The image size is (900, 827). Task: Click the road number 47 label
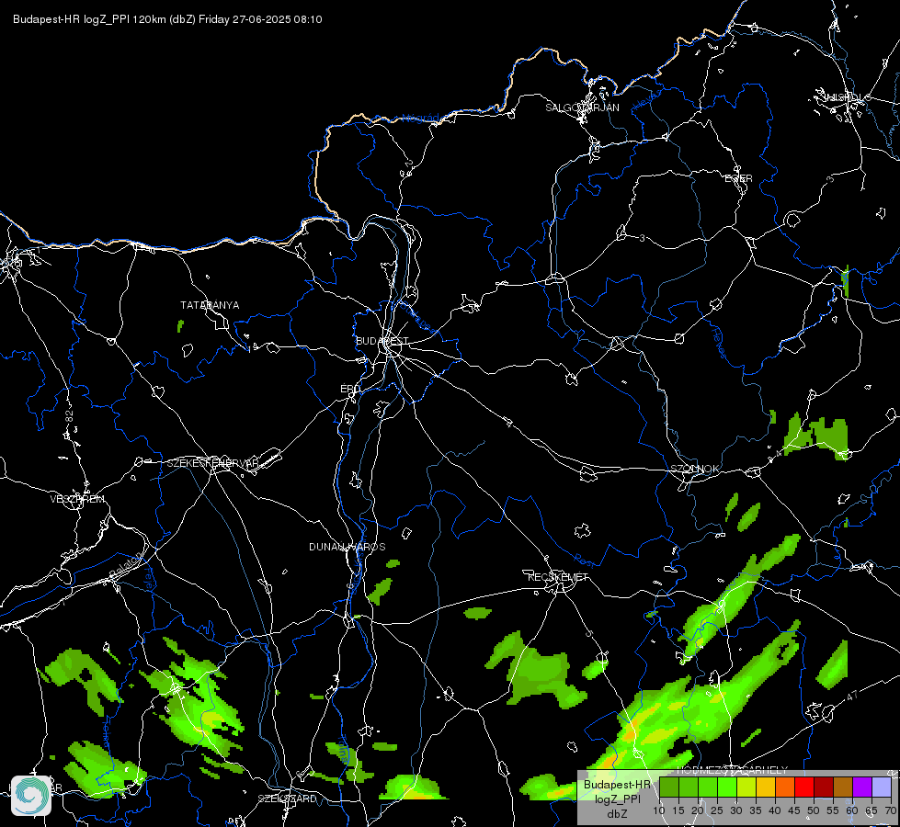852,697
